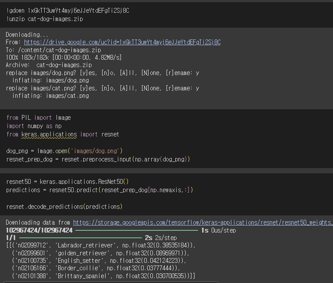Click the '100% 182k/182k' progress line

tap(64, 57)
